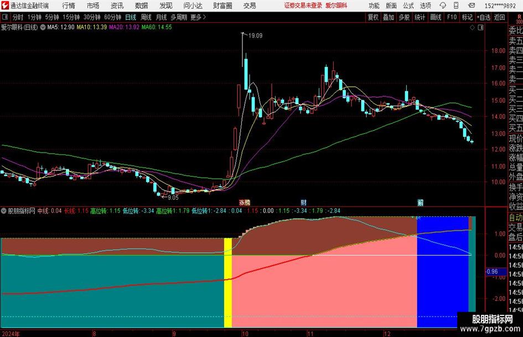Click the 财 event marker
This screenshot has height=337, width=523.
303,203
